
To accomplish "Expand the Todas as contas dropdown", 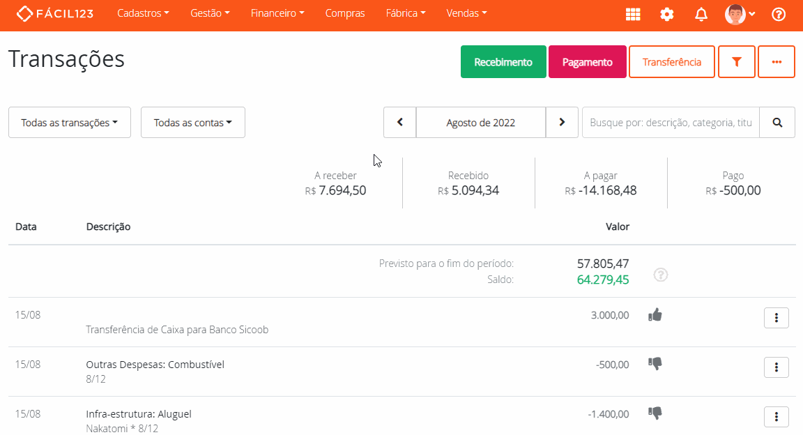I will click(x=193, y=123).
